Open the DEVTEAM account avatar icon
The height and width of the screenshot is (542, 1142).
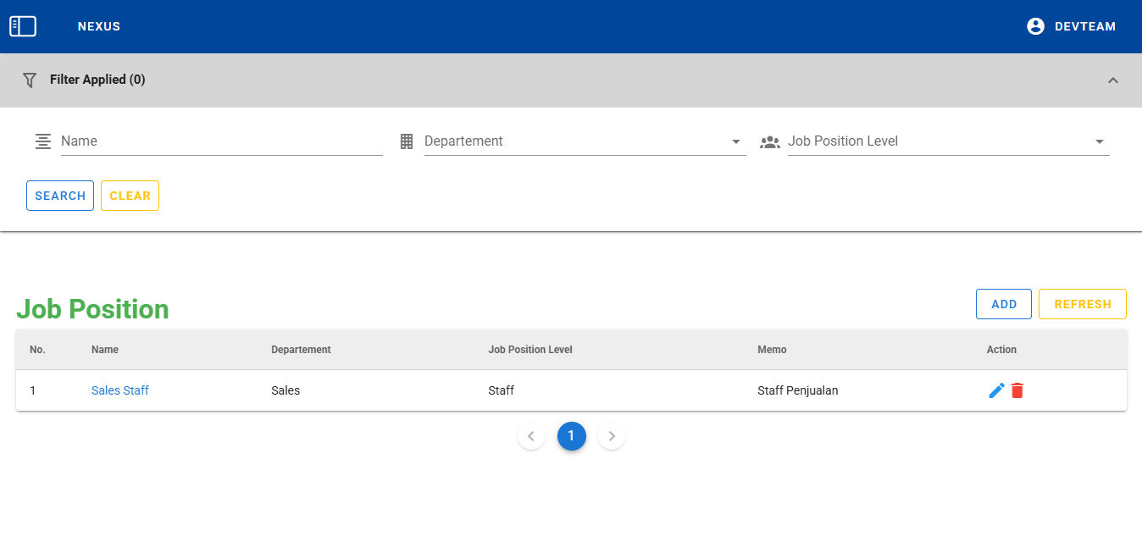[x=1035, y=26]
